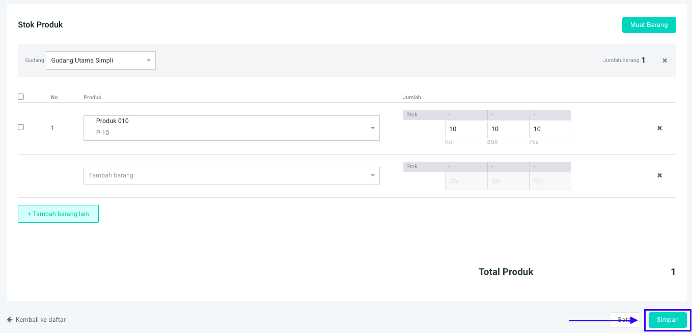Check the box for row number 1
This screenshot has width=692, height=333.
[21, 127]
